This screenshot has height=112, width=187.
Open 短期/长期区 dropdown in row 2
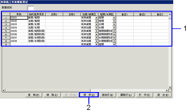pos(114,21)
